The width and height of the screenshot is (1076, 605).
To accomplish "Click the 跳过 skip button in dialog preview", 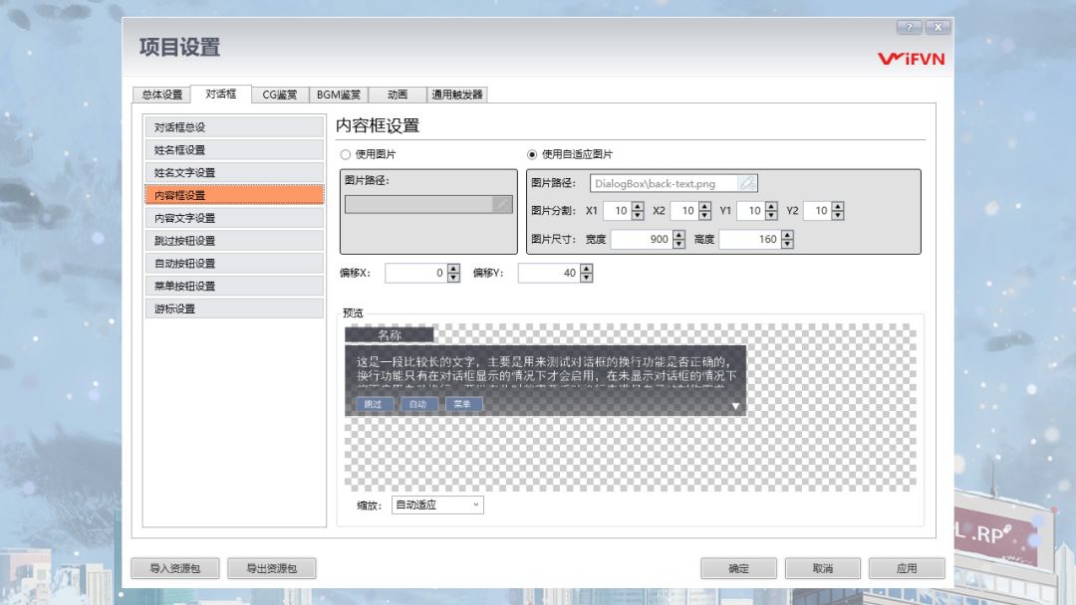I will (x=374, y=404).
